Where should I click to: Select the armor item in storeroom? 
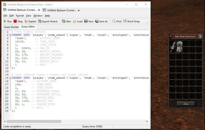click(179, 47)
